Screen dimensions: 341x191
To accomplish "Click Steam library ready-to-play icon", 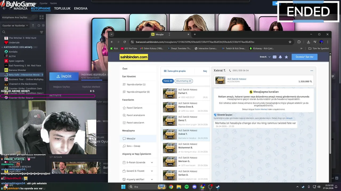I will click(x=43, y=25).
